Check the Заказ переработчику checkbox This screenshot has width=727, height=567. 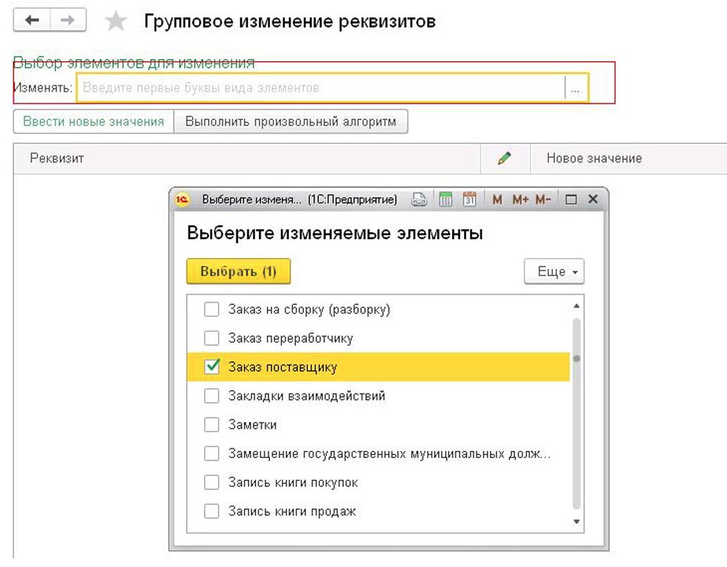[x=211, y=338]
